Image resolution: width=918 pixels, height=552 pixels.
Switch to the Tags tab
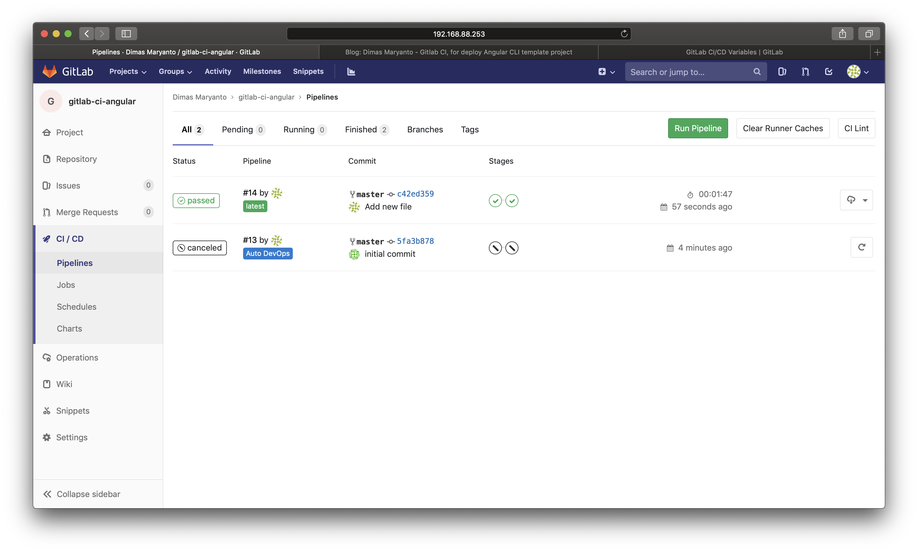tap(469, 130)
